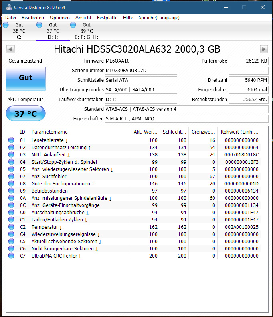Click the Eigenschaften field S.M.A.R.T., APM, NCQ

click(x=186, y=119)
